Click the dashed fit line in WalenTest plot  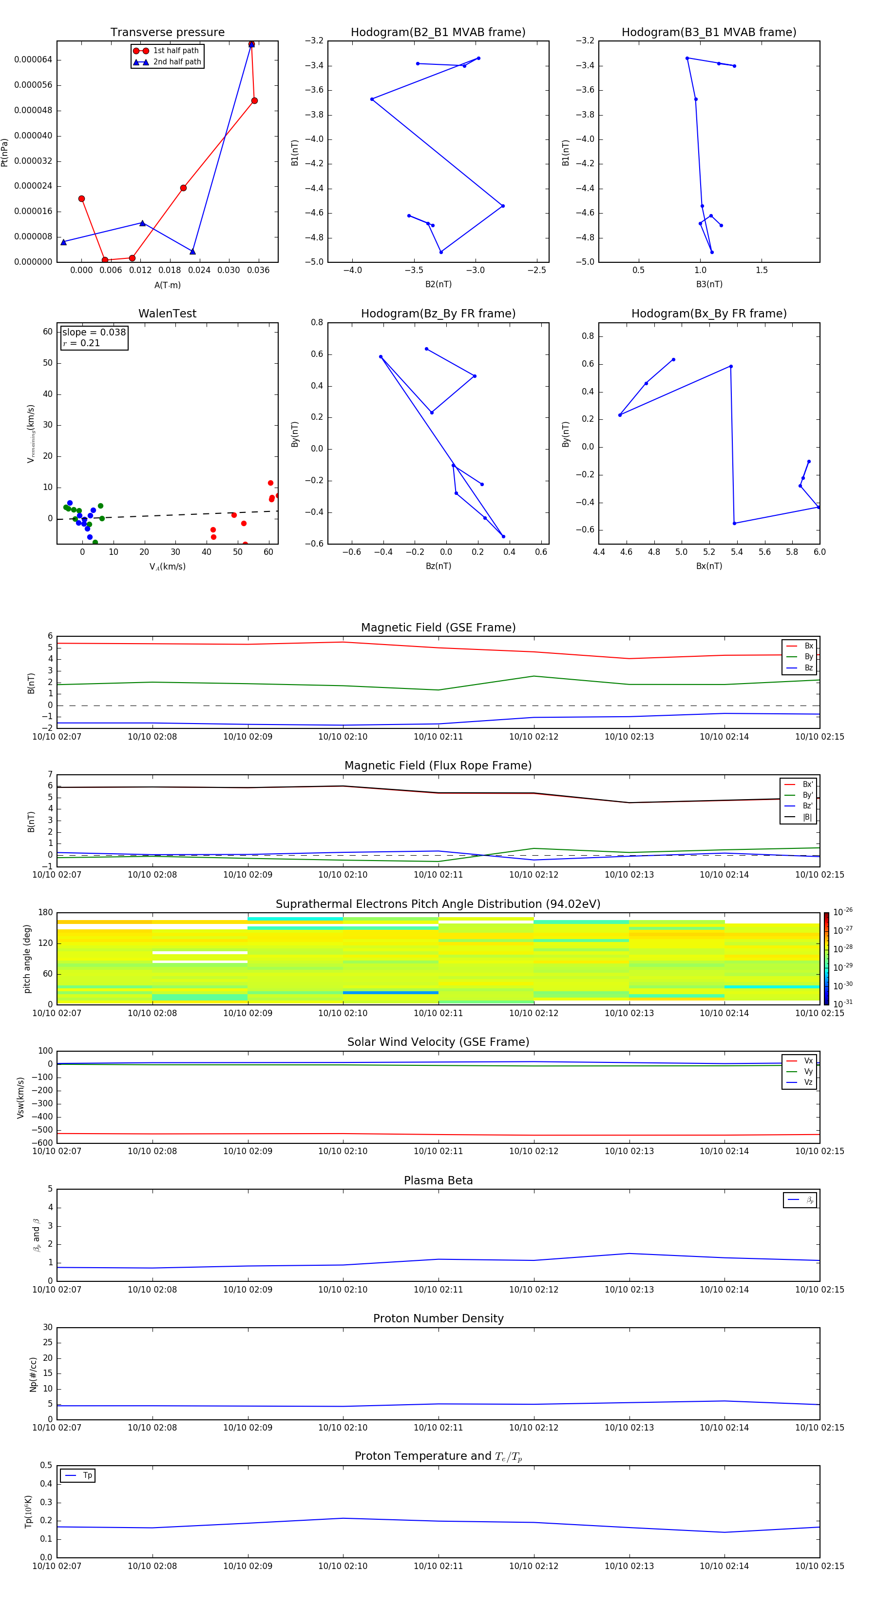167,515
